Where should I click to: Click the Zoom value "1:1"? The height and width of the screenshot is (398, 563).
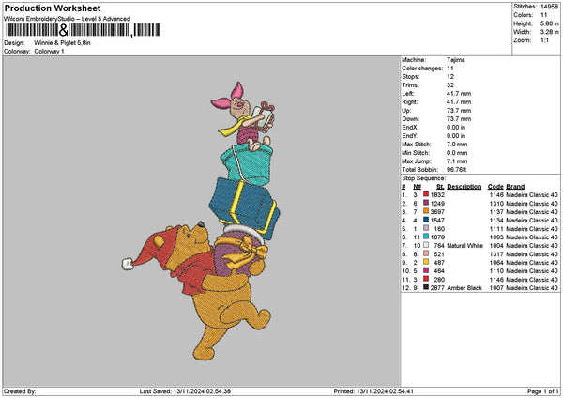point(544,40)
